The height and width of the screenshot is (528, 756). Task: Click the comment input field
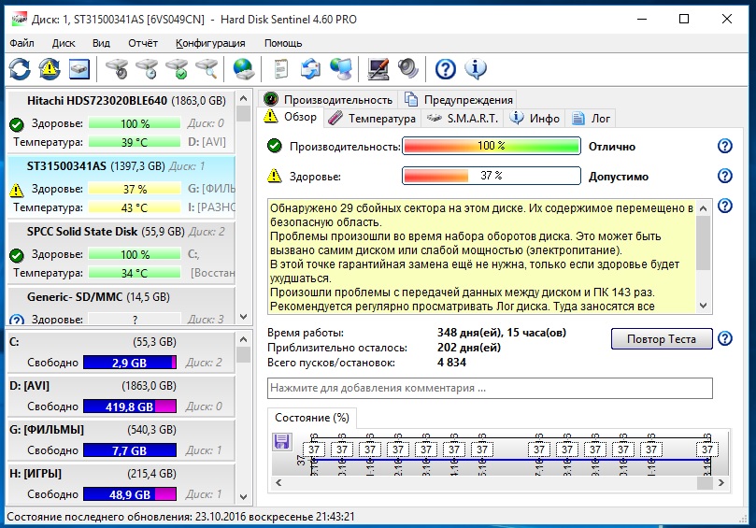pos(490,388)
